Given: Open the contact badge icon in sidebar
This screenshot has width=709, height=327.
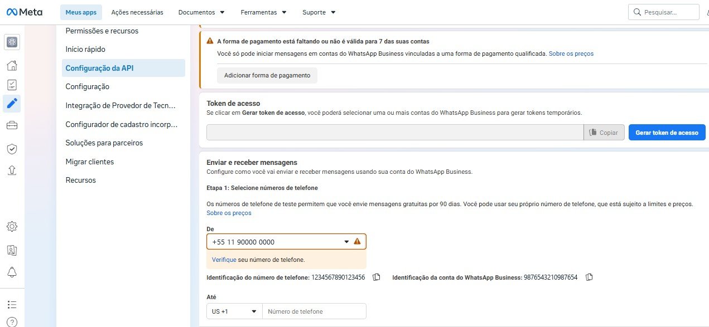Looking at the screenshot, I should 12,250.
